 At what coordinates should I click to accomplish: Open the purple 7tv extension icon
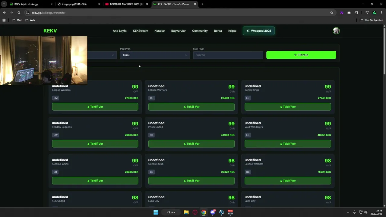click(342, 13)
